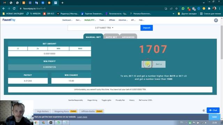223x125 pixels.
Task: Open the Wager Mining link
Action: pos(92,100)
